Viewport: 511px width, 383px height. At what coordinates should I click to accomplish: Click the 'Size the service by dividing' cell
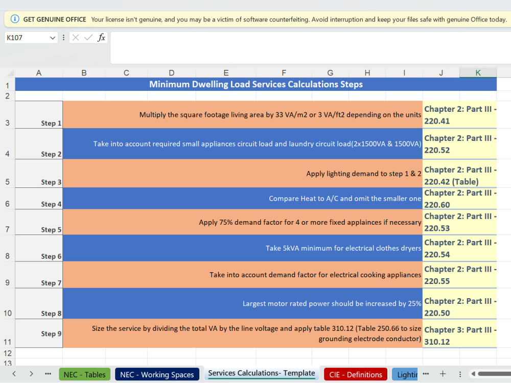coord(242,333)
